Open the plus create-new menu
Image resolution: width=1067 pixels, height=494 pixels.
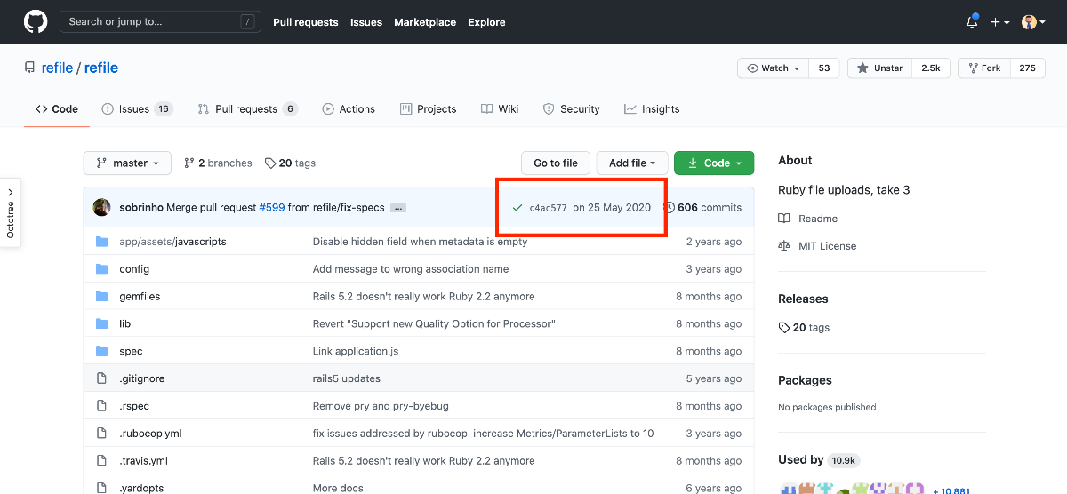[x=1000, y=22]
